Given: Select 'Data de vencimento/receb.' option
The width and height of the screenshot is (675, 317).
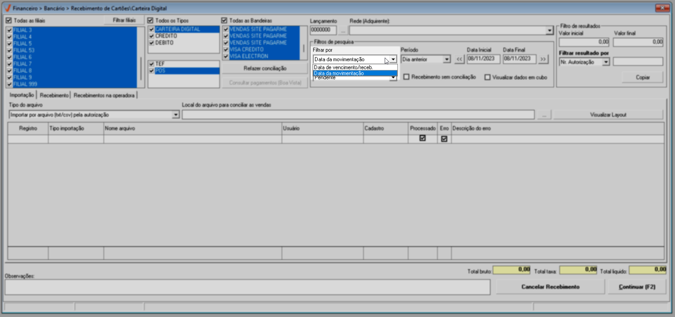Looking at the screenshot, I should pyautogui.click(x=355, y=67).
